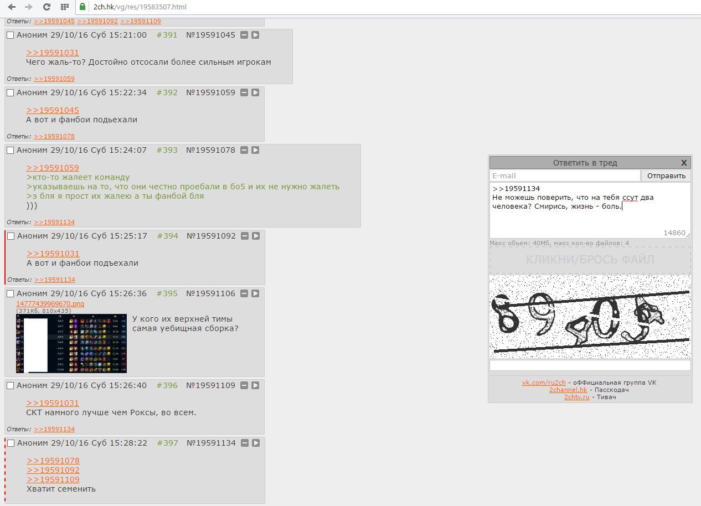Screen dimensions: 701x506
Task: Click post number №19591059
Action: (210, 92)
